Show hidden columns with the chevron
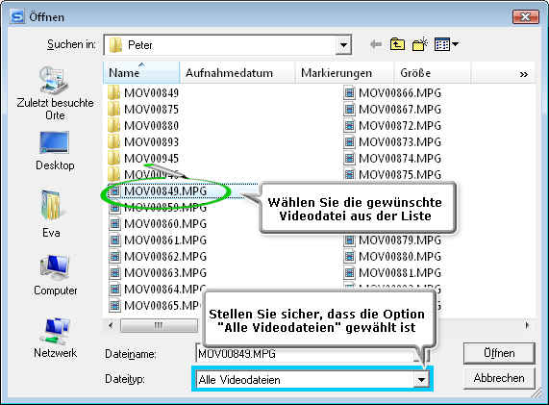 coord(524,74)
